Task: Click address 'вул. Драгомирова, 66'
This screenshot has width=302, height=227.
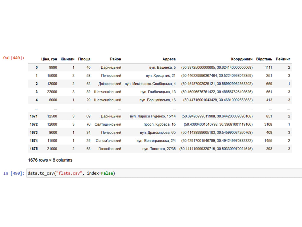Action: click(x=158, y=133)
